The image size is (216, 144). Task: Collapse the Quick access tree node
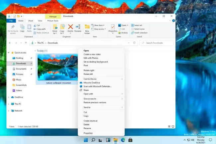coord(9,53)
